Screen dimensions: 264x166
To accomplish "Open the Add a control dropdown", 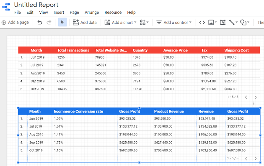I will [x=173, y=22].
